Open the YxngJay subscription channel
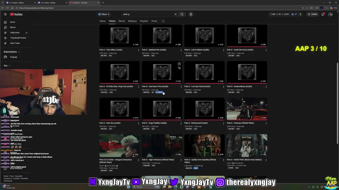339x190 pixels. [x=16, y=57]
